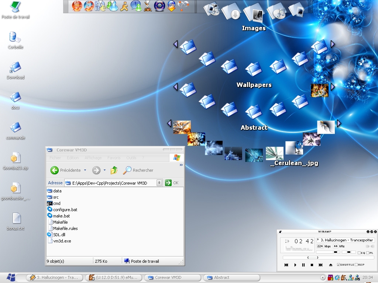The width and height of the screenshot is (378, 283).
Task: Launch the eMule donkey icon in the dock
Action: (148, 6)
